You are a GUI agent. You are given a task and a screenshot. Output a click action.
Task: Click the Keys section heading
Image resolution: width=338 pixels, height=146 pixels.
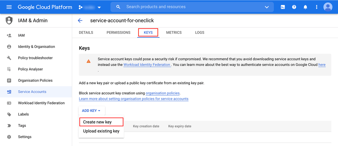pyautogui.click(x=84, y=48)
